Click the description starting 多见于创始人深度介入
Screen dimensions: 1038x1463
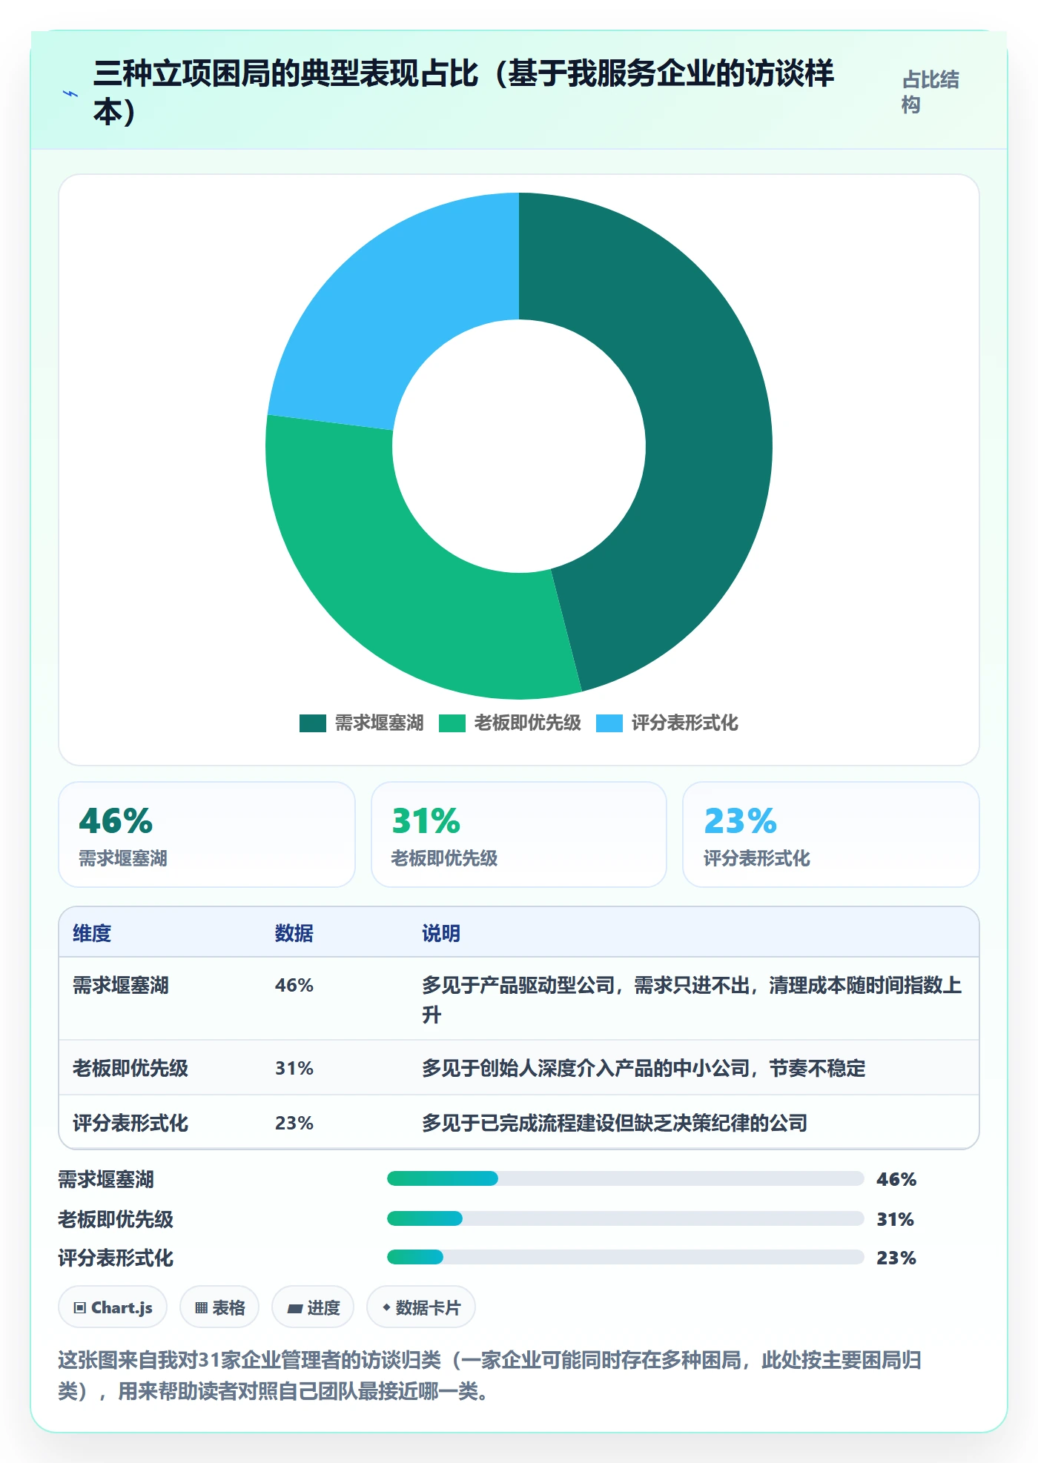(644, 1068)
